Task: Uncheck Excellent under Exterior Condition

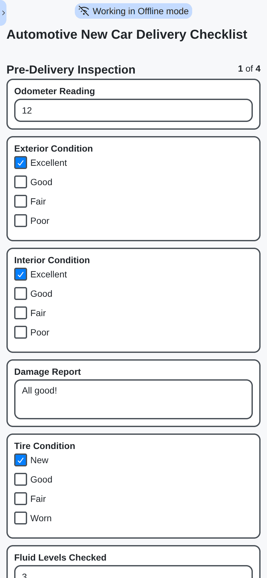Action: tap(20, 163)
